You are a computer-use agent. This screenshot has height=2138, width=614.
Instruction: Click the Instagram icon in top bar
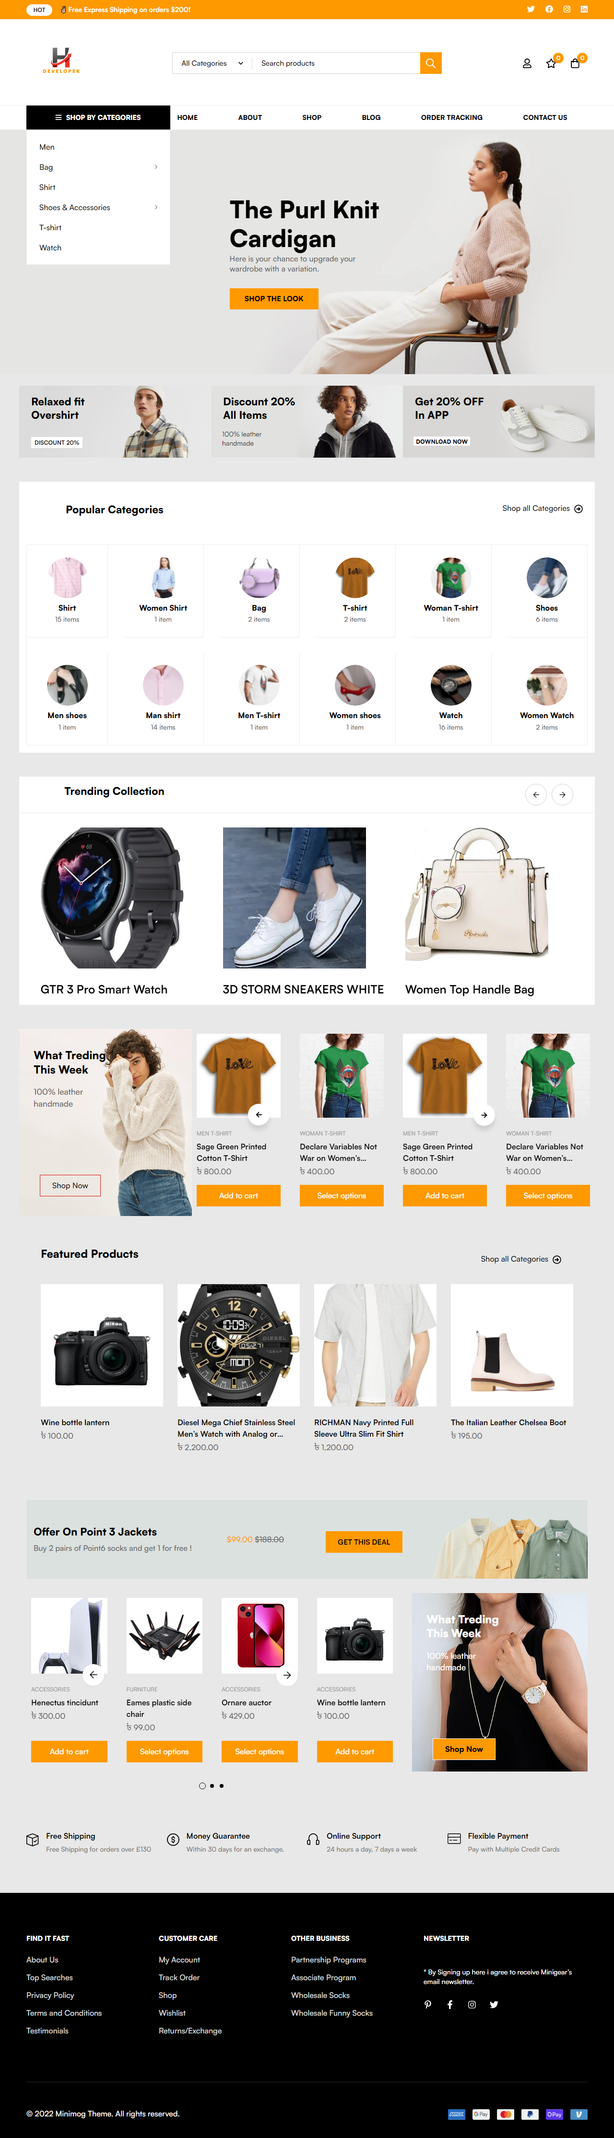point(567,9)
